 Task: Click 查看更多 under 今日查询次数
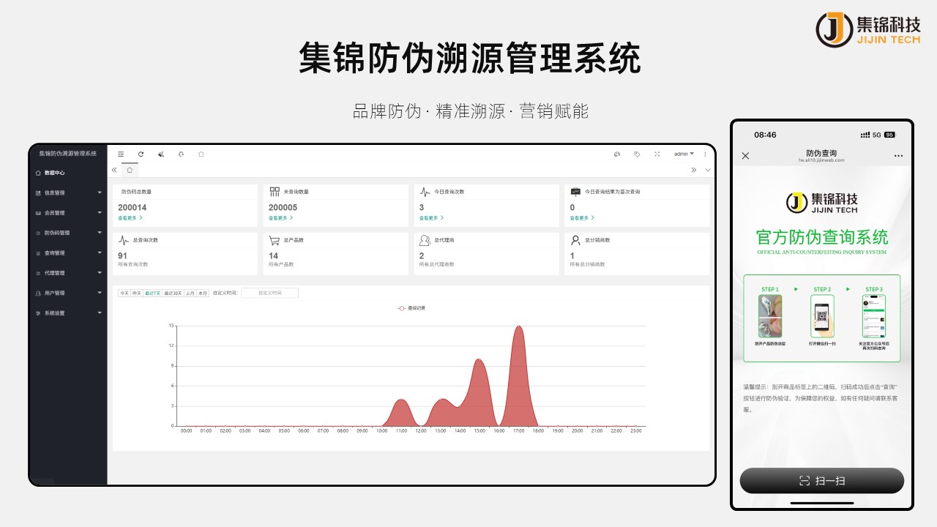click(x=431, y=218)
